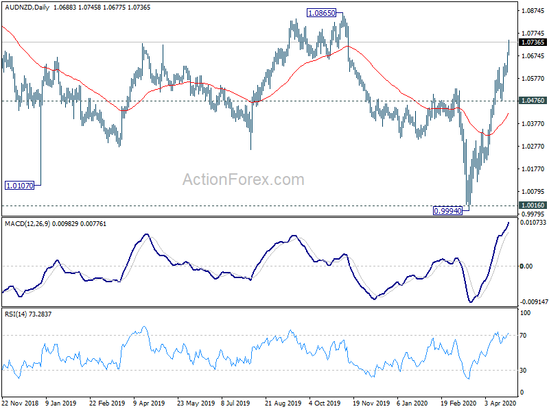Click the 21 Aug 2019 date label

[x=283, y=403]
